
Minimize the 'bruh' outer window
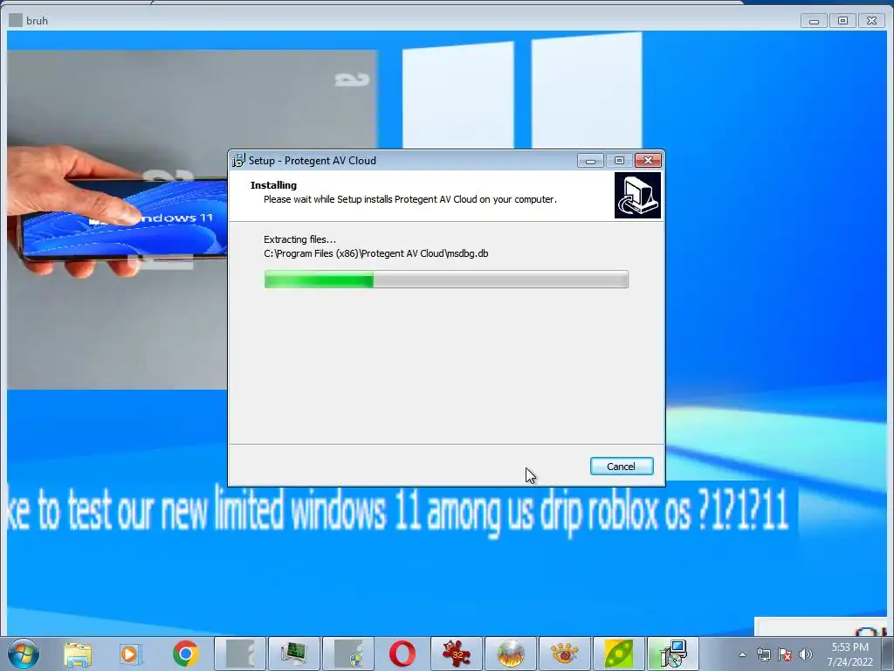[x=814, y=21]
